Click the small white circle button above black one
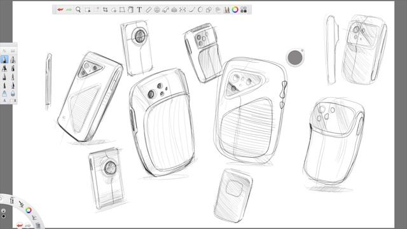 (x=3, y=211)
